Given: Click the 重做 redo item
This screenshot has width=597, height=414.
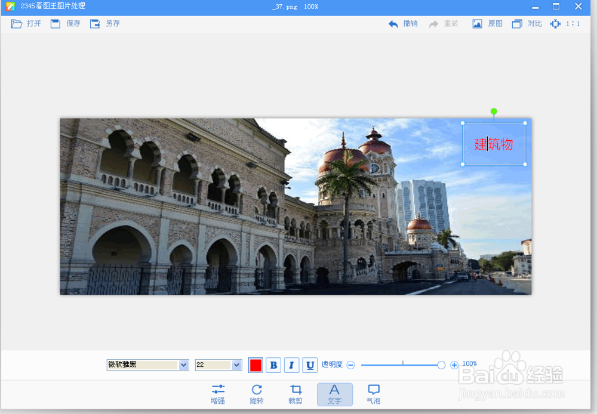Looking at the screenshot, I should click(442, 23).
